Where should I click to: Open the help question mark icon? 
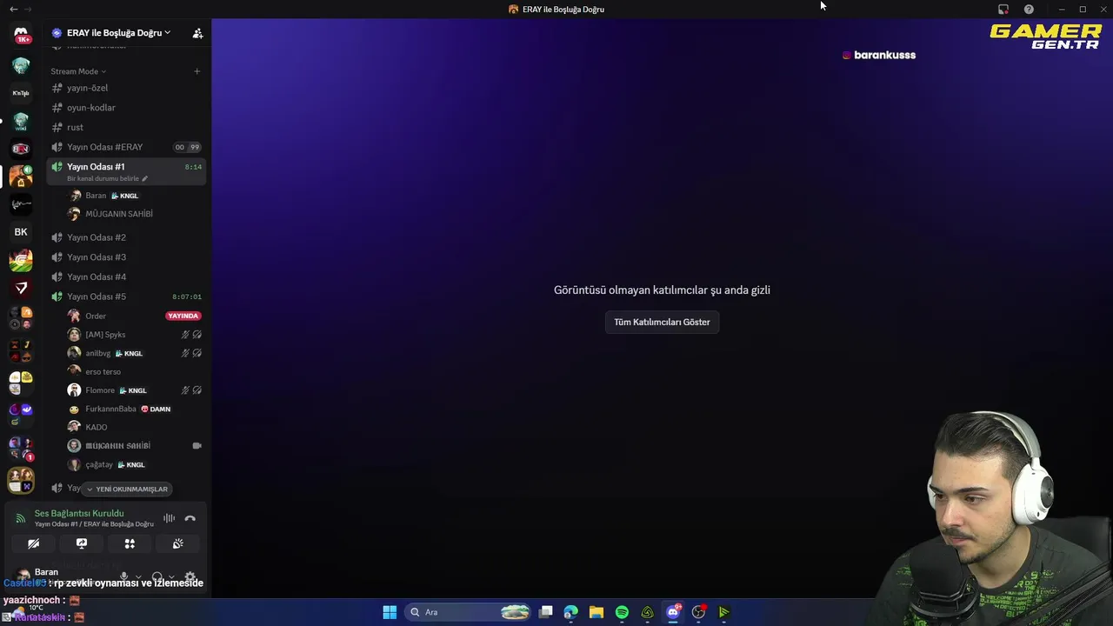click(1030, 9)
